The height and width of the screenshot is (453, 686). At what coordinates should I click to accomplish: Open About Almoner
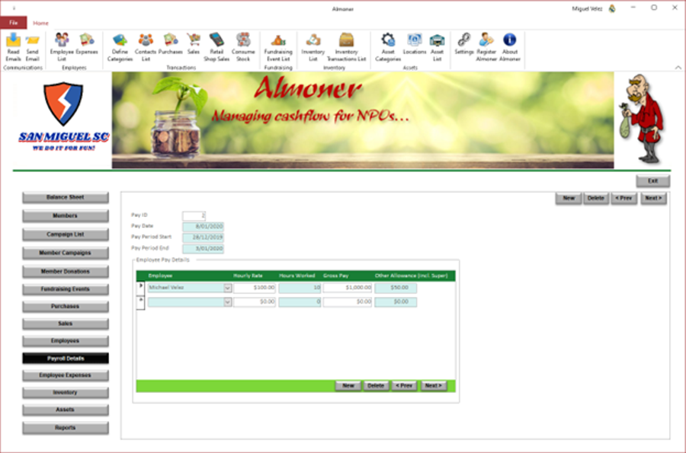pyautogui.click(x=510, y=47)
